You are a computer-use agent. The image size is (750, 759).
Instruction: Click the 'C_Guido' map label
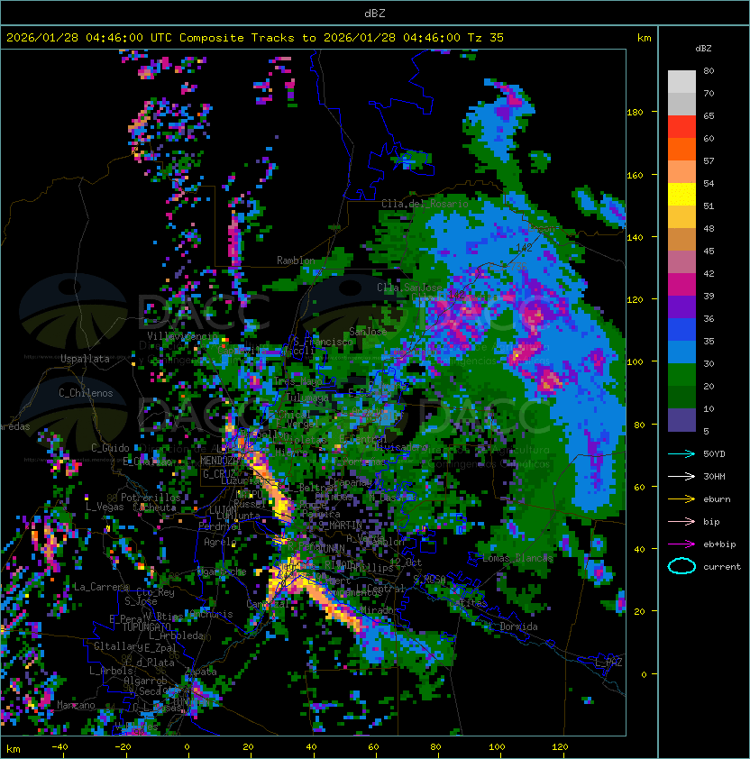point(110,448)
